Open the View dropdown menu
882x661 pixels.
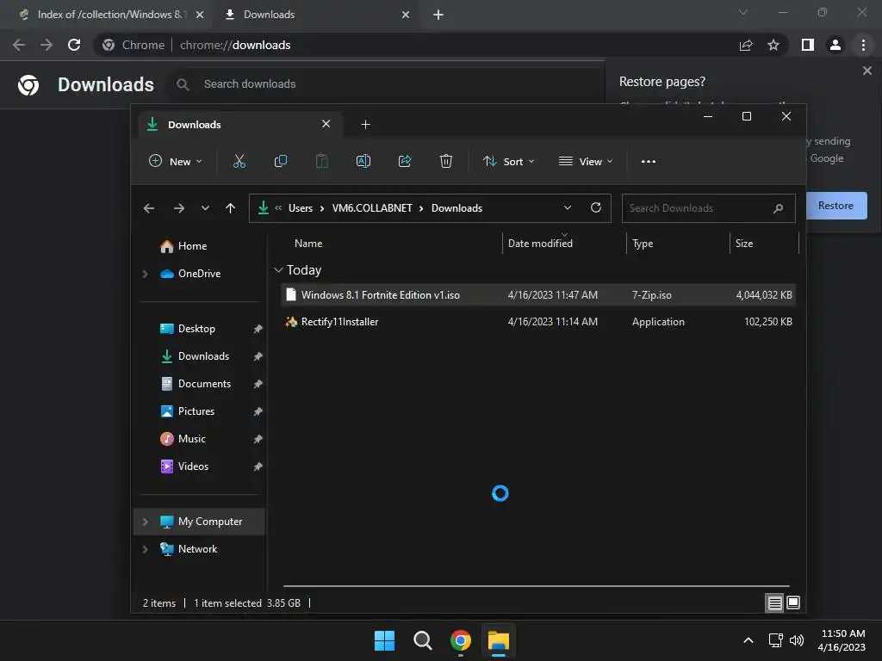click(586, 161)
